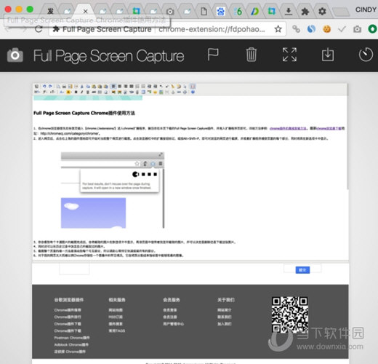378x364 pixels.
Task: Click the camera extension icon in browser toolbar
Action: click(357, 29)
